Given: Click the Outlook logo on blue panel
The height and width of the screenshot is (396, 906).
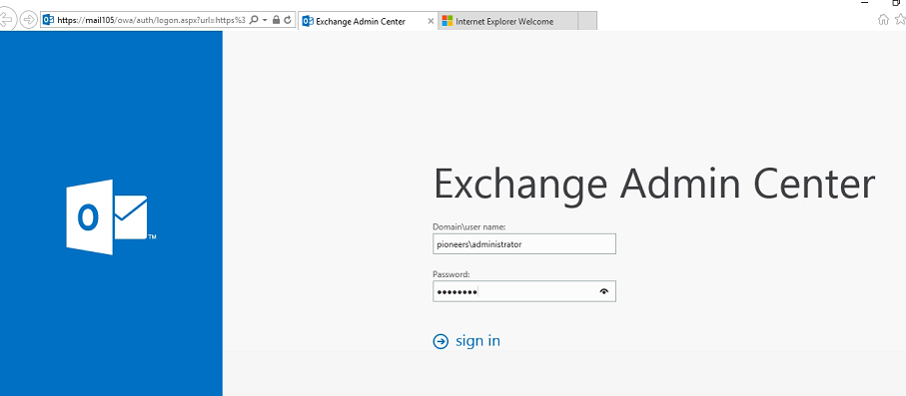Looking at the screenshot, I should coord(110,217).
